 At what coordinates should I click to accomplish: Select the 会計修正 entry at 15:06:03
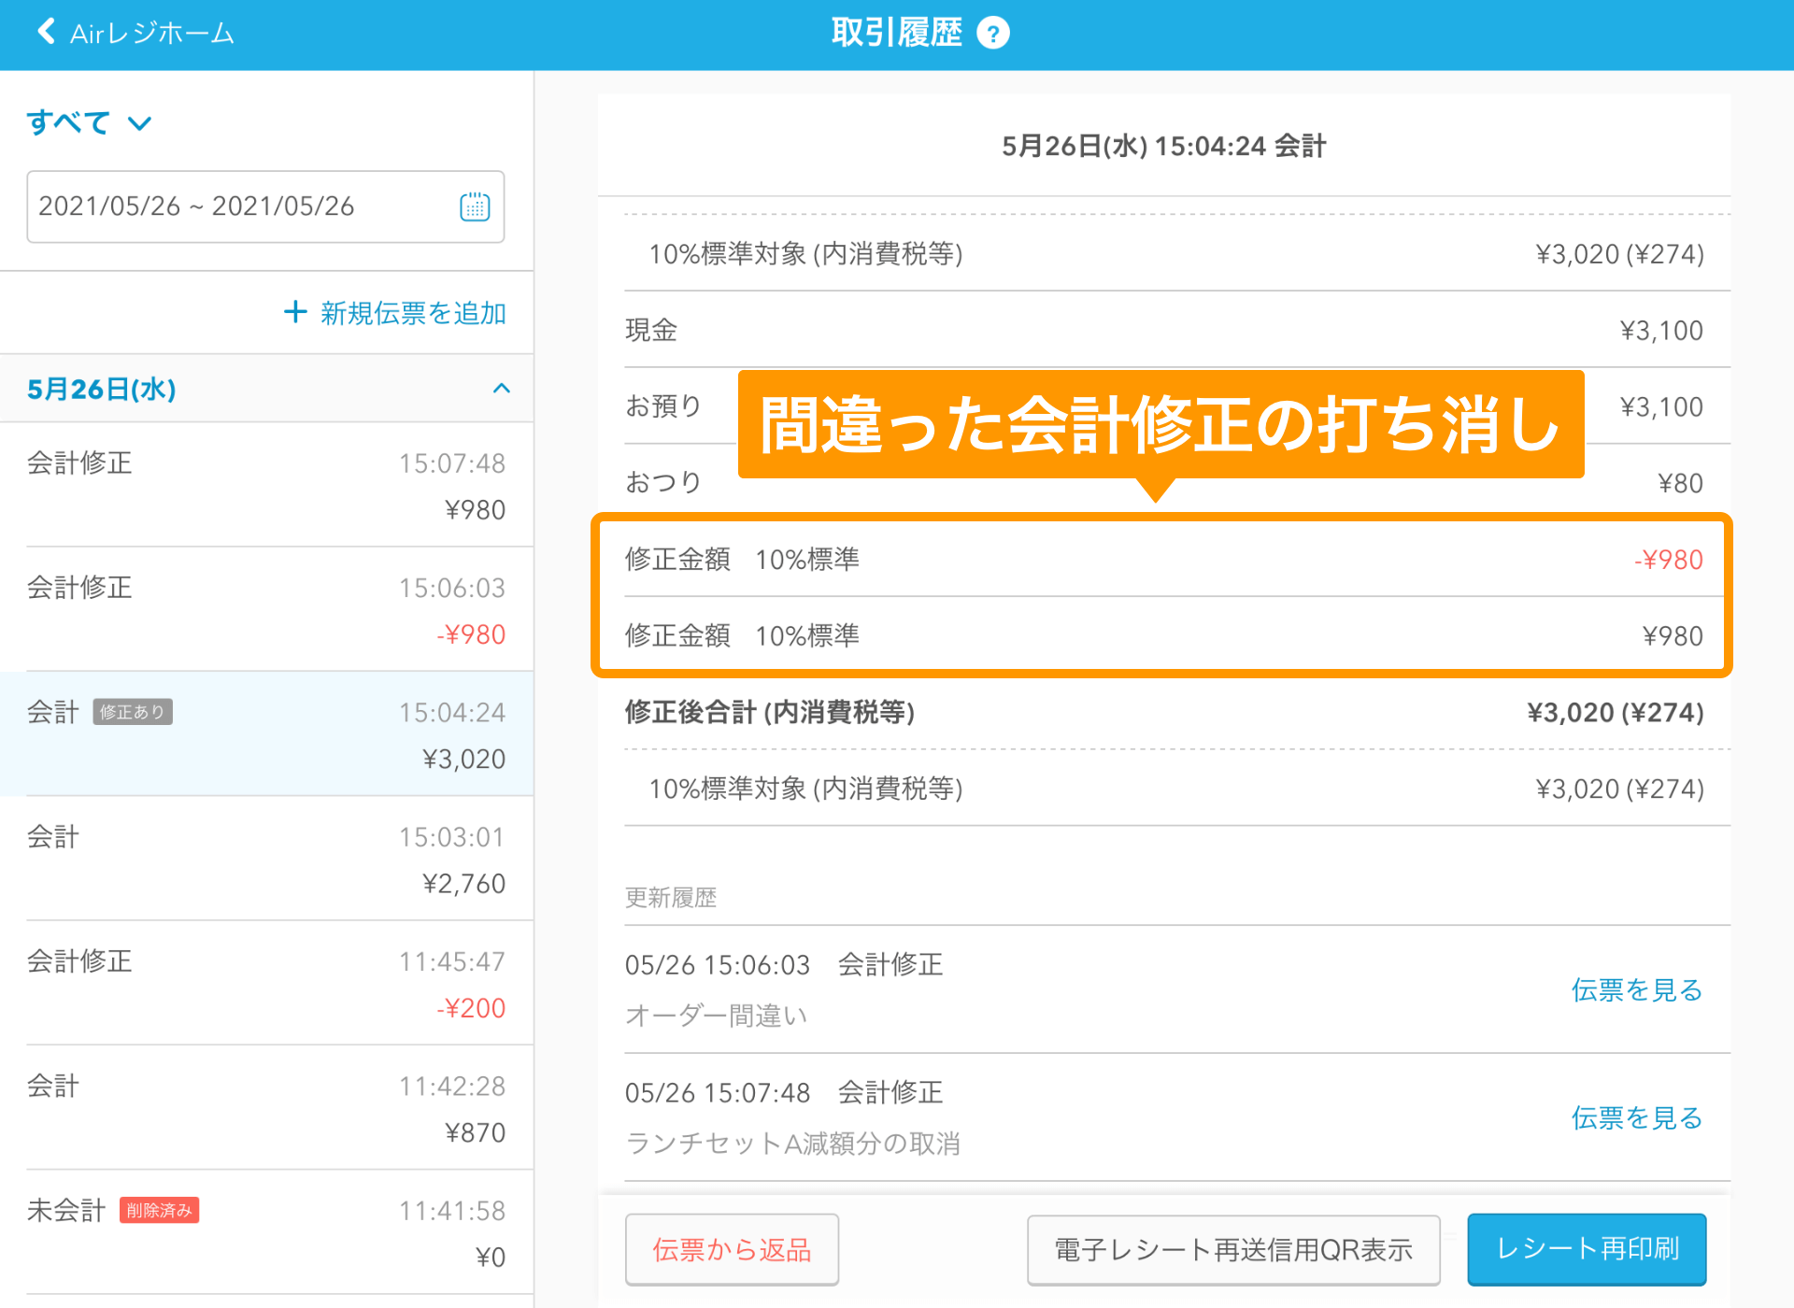[x=266, y=609]
